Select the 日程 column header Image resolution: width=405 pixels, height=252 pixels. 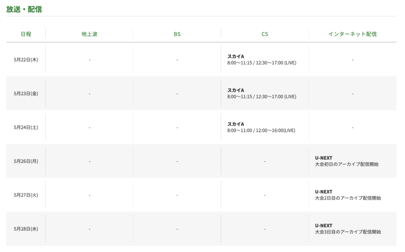click(x=26, y=34)
